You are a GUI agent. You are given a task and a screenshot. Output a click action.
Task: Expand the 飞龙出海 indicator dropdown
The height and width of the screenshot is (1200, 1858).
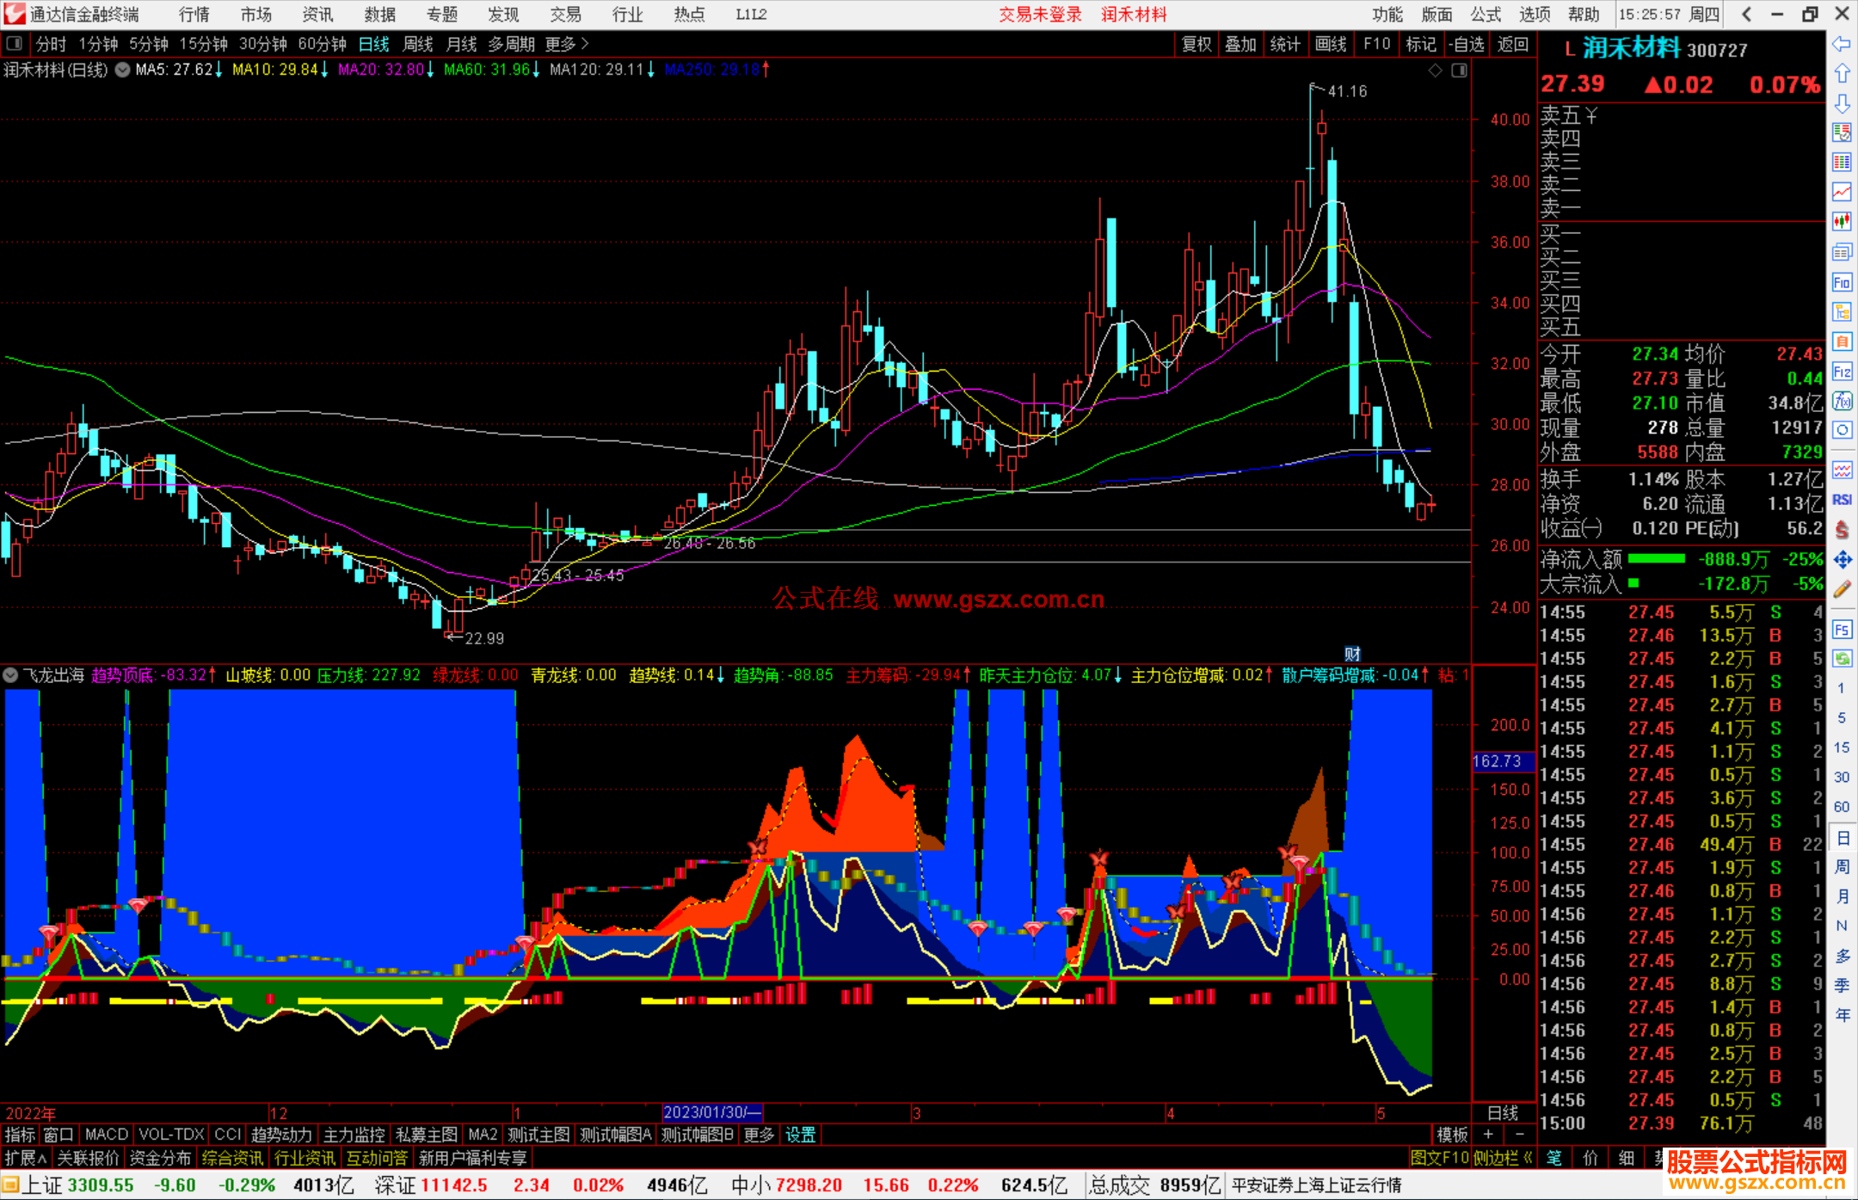click(10, 675)
